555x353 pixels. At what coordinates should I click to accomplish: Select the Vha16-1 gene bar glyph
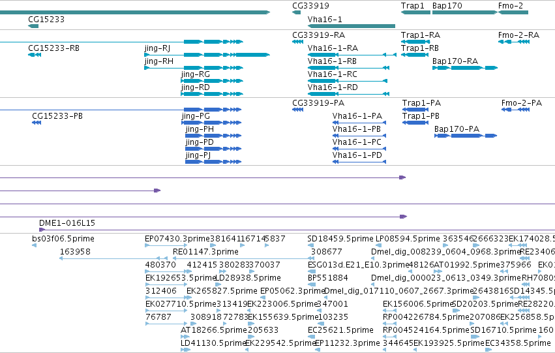[352, 26]
